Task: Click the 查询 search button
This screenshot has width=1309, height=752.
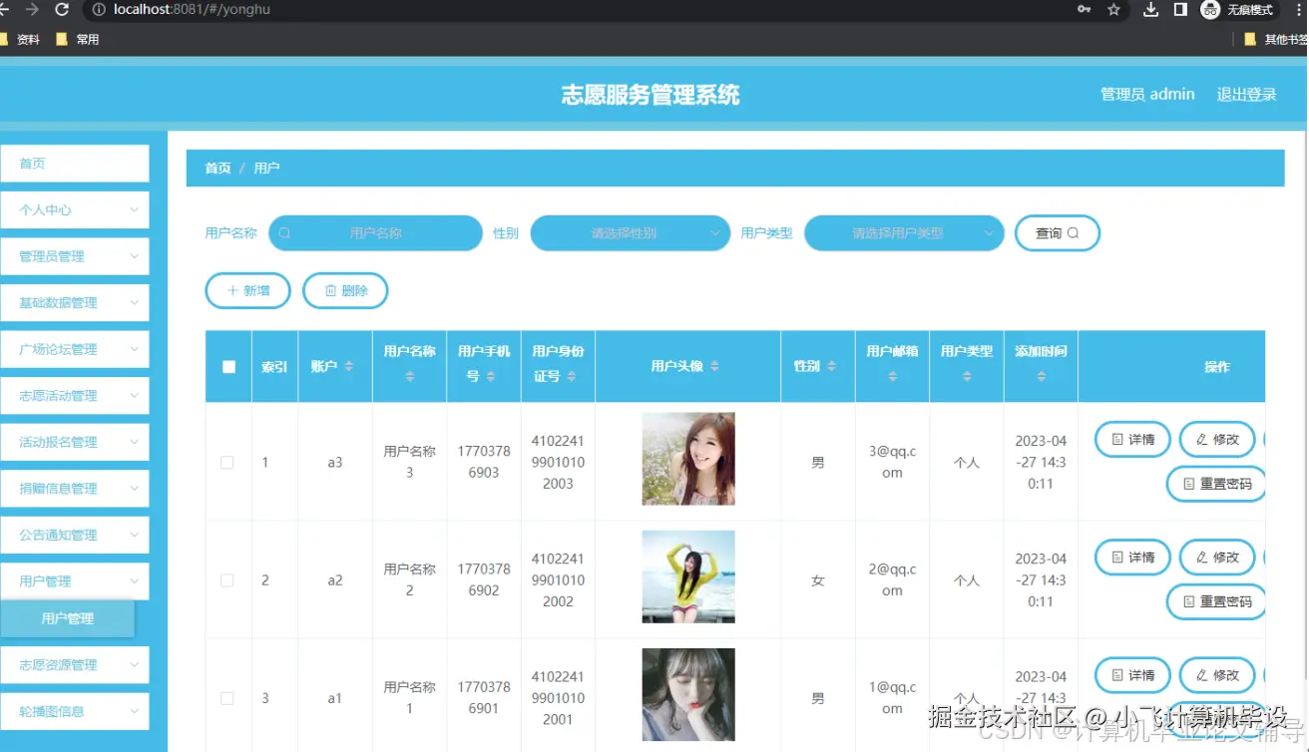Action: point(1058,233)
